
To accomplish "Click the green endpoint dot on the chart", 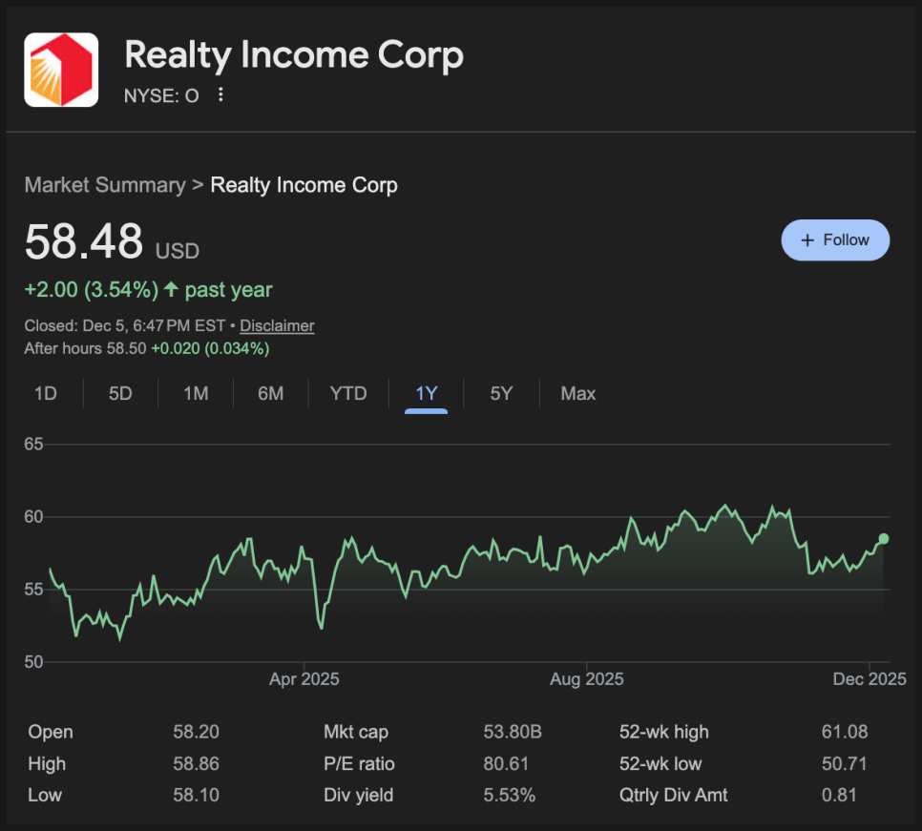I will tap(884, 539).
